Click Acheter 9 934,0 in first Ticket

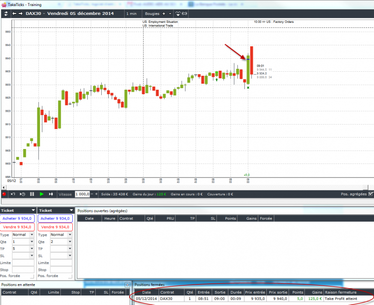point(17,218)
